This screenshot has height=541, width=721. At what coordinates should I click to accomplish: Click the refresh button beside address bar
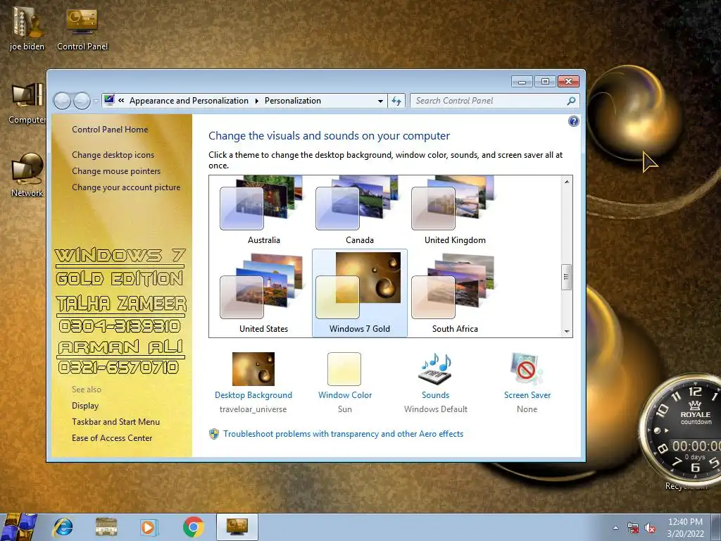[x=396, y=101]
